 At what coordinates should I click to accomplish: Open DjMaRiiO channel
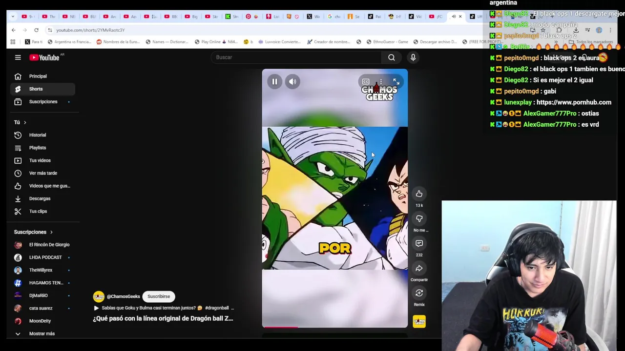[x=43, y=295]
